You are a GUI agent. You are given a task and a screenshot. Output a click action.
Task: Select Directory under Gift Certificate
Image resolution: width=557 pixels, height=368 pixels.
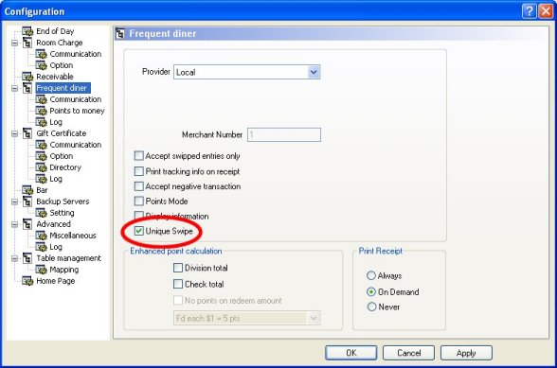(65, 167)
